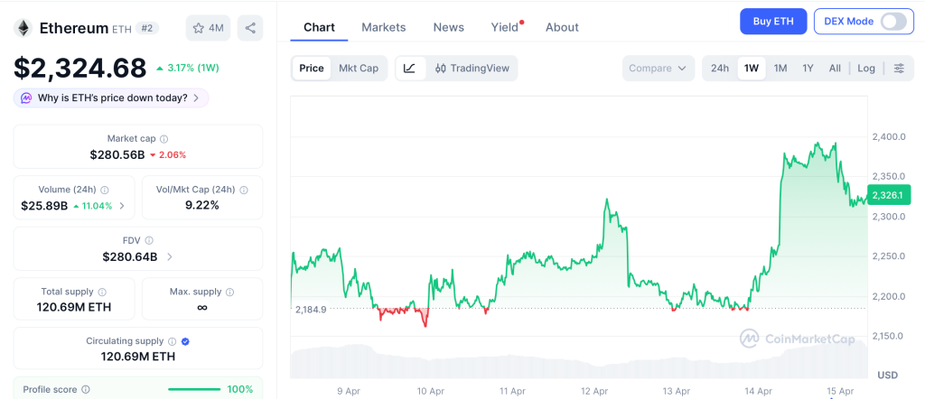The width and height of the screenshot is (925, 399).
Task: Open the Markets tab
Action: [x=383, y=27]
